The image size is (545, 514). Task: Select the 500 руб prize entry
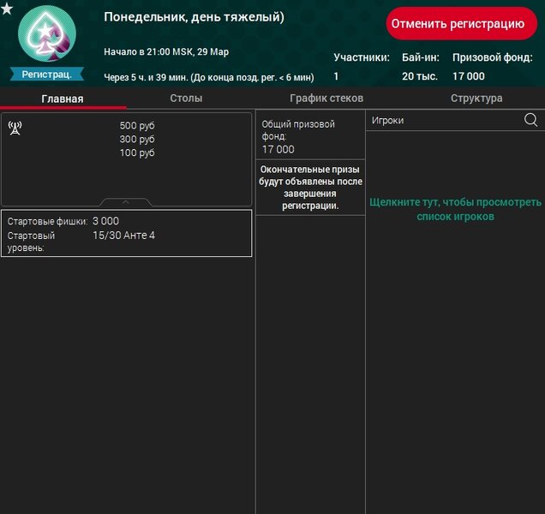pos(137,126)
